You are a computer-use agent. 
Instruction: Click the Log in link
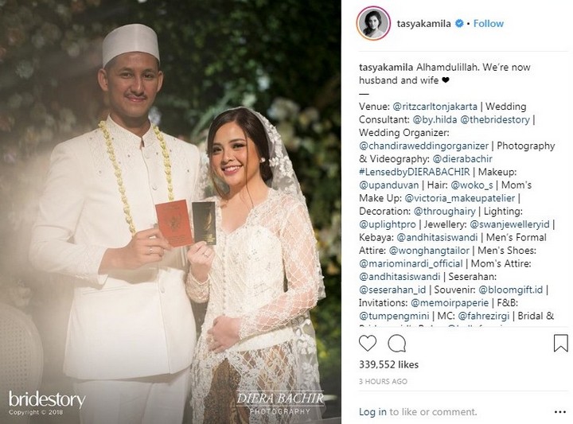coord(372,412)
